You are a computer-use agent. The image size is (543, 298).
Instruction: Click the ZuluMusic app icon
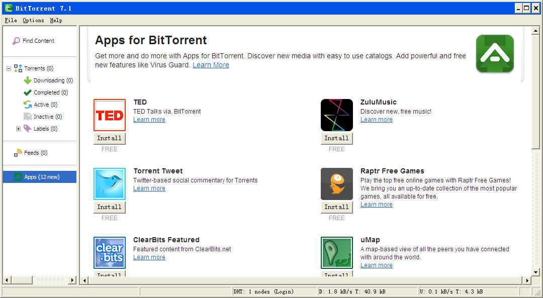(x=336, y=115)
